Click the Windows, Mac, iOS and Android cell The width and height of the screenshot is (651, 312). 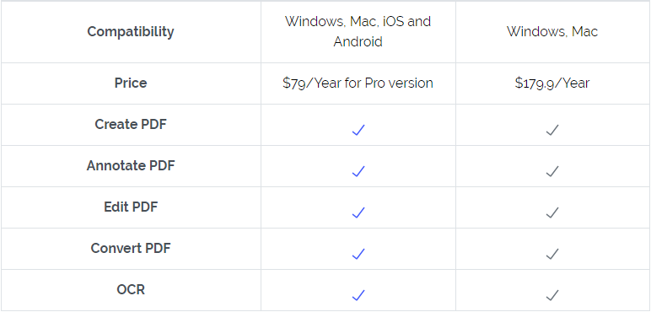[x=358, y=31]
